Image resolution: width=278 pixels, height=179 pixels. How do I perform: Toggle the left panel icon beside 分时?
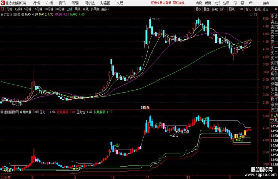click(x=3, y=9)
